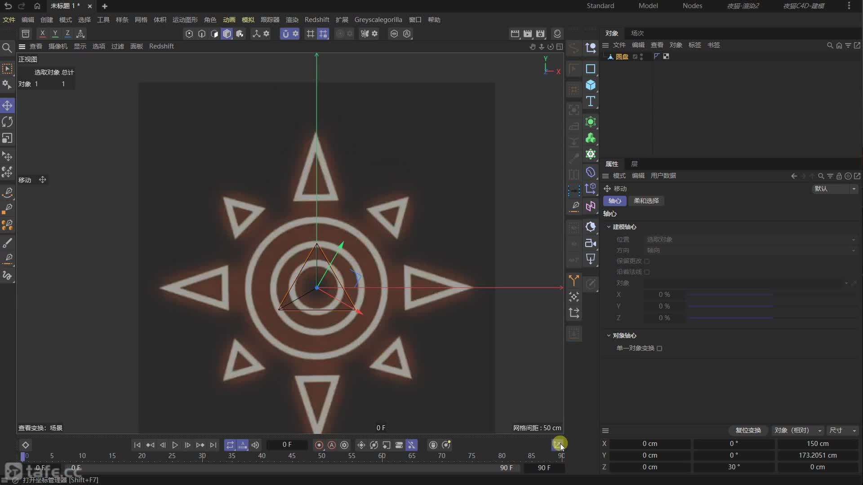This screenshot has height=485, width=863.
Task: Open the Redshift main menu
Action: pyautogui.click(x=317, y=20)
